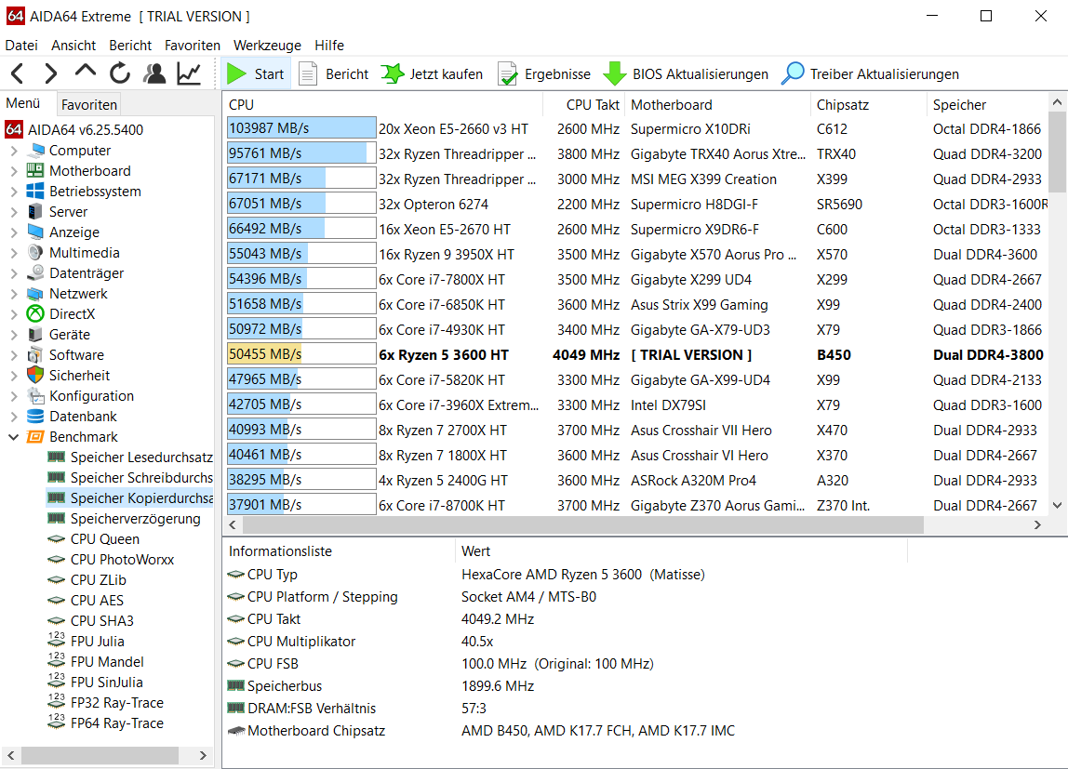The height and width of the screenshot is (769, 1068).
Task: Collapse the Benchmark tree node
Action: (x=14, y=437)
